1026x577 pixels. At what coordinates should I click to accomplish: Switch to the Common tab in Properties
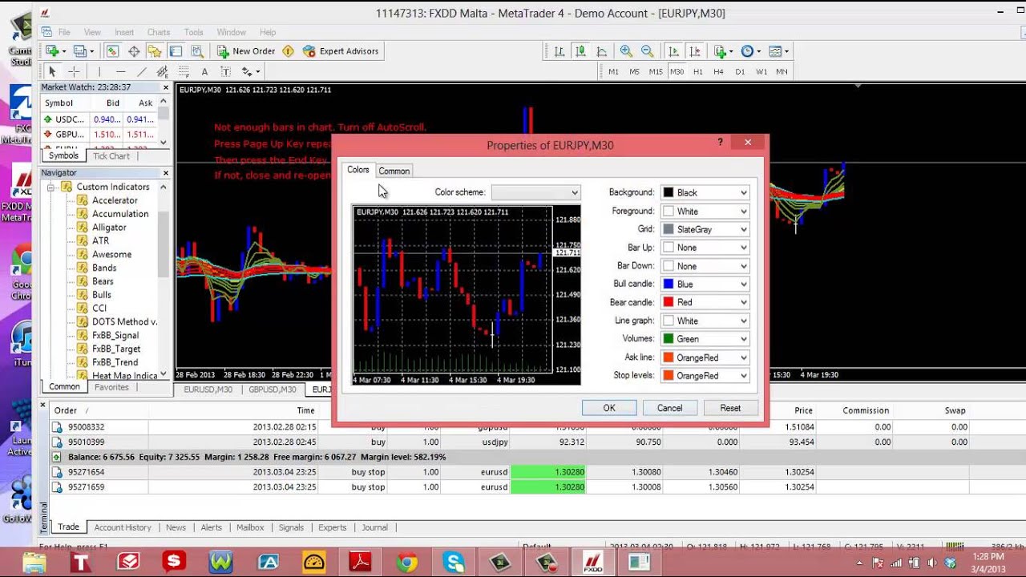[394, 171]
